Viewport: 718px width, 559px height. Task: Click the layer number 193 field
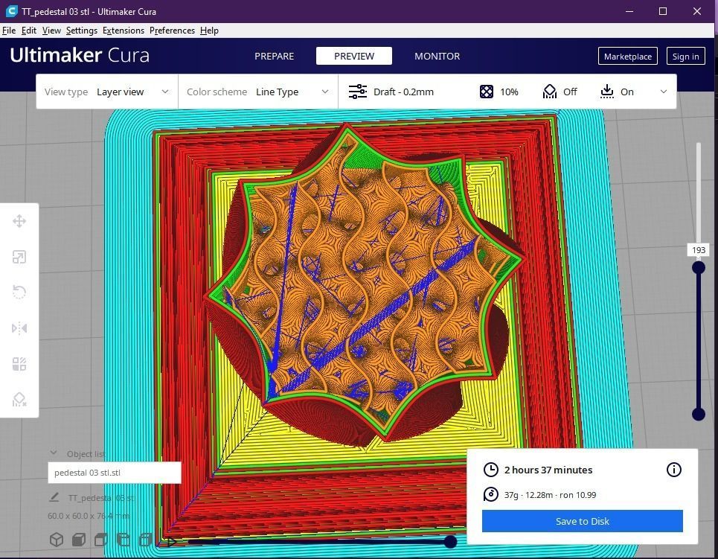699,249
